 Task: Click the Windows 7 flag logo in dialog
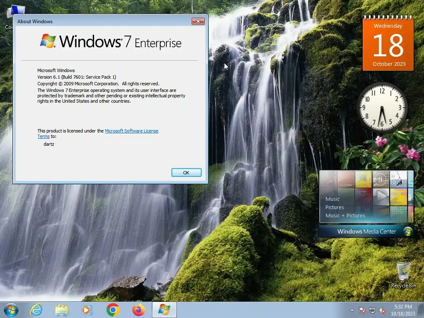point(48,41)
